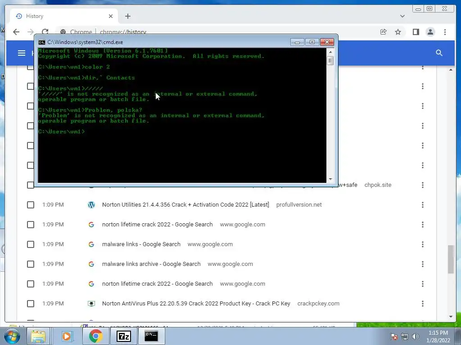Select the History tab
The width and height of the screenshot is (461, 345).
(64, 16)
